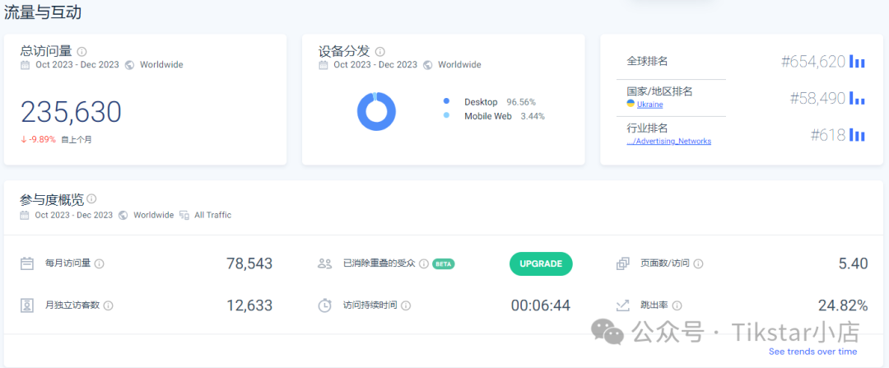Open the Ukraine country link
The image size is (889, 368).
pyautogui.click(x=649, y=105)
